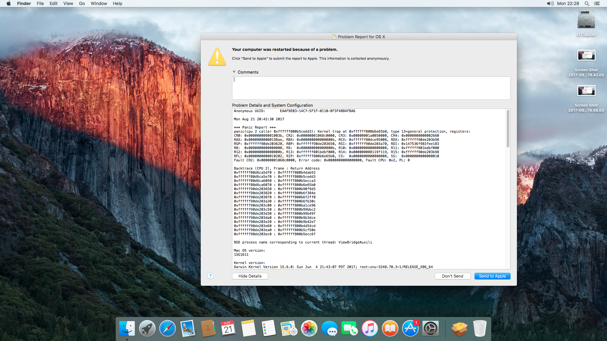Open Photos pinwheel icon in Dock
The width and height of the screenshot is (607, 341).
(309, 328)
